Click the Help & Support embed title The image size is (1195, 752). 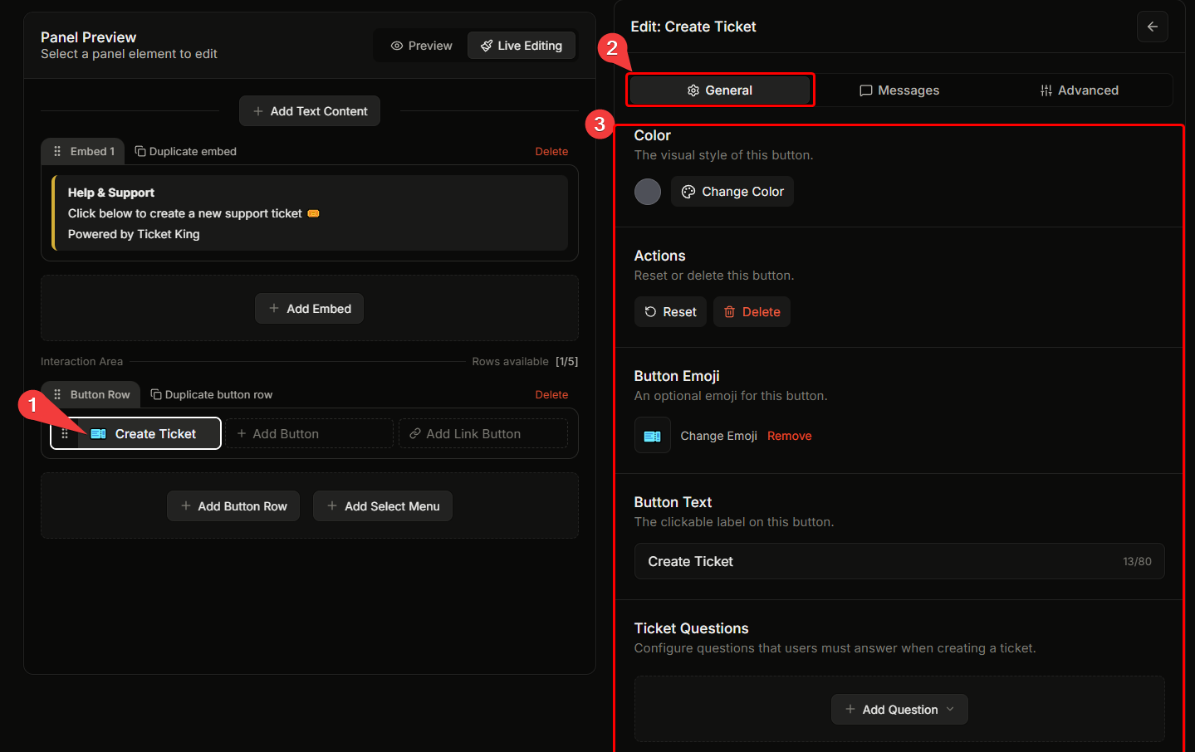click(x=111, y=193)
